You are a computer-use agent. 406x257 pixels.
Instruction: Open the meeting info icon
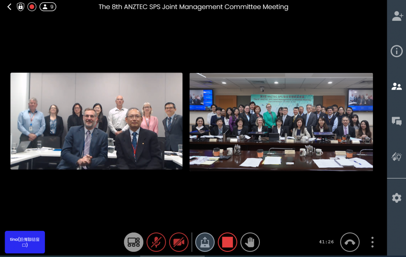click(x=397, y=51)
